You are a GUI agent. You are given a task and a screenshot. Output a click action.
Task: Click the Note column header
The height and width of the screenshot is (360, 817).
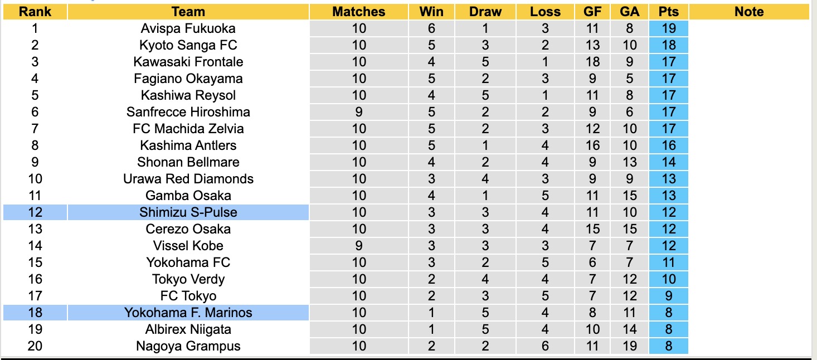[x=748, y=12]
